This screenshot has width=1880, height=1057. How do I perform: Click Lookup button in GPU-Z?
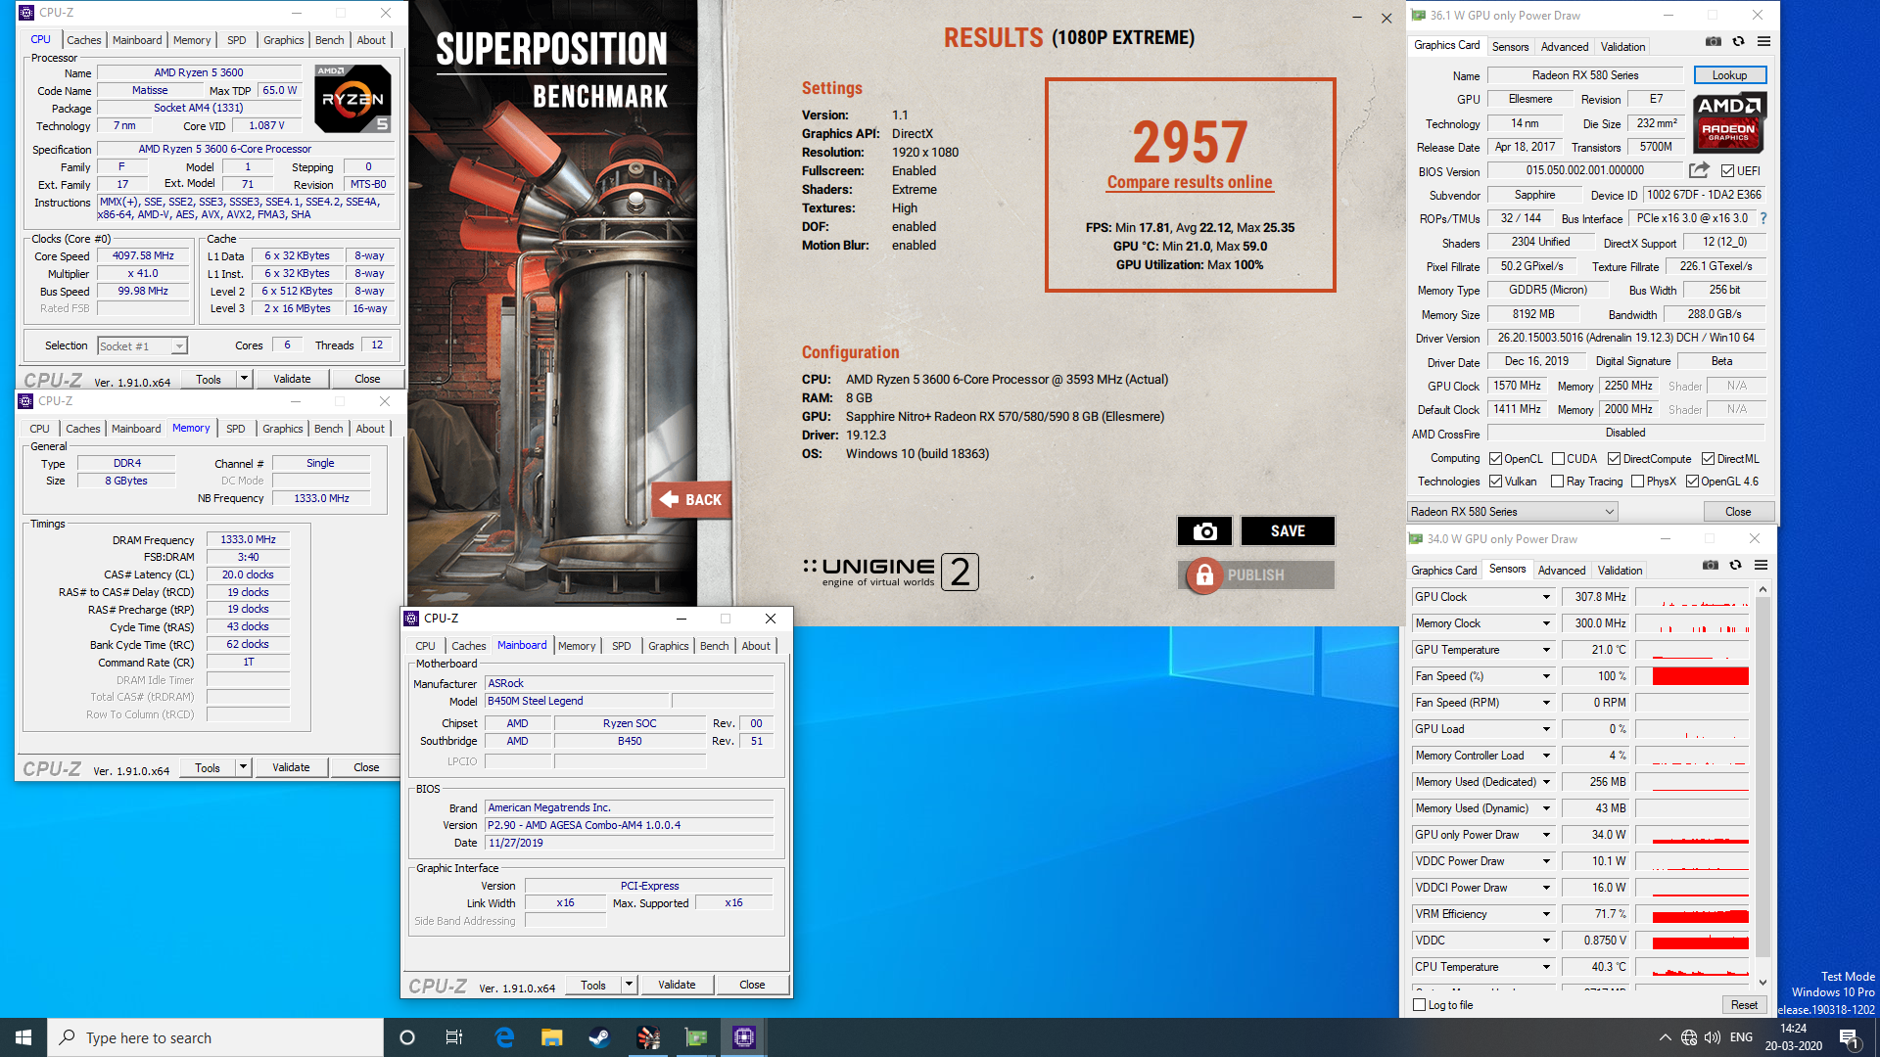(x=1729, y=75)
